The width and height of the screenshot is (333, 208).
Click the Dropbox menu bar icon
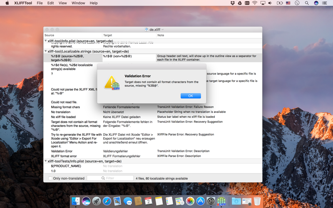(x=233, y=3)
